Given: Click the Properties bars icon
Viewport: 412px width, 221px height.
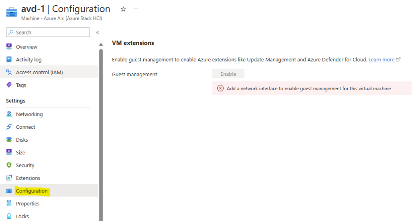Looking at the screenshot, I should (x=9, y=203).
